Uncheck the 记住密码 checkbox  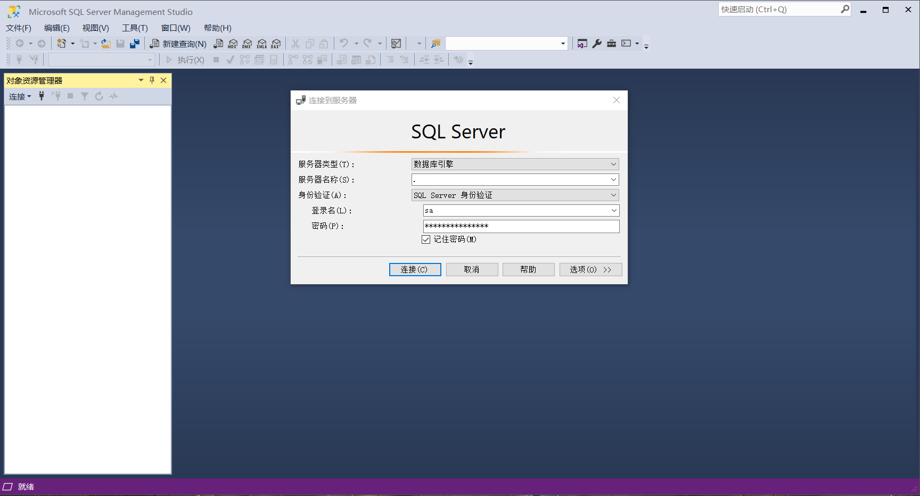pyautogui.click(x=425, y=239)
